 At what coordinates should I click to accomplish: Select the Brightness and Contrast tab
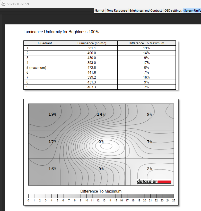[146, 11]
